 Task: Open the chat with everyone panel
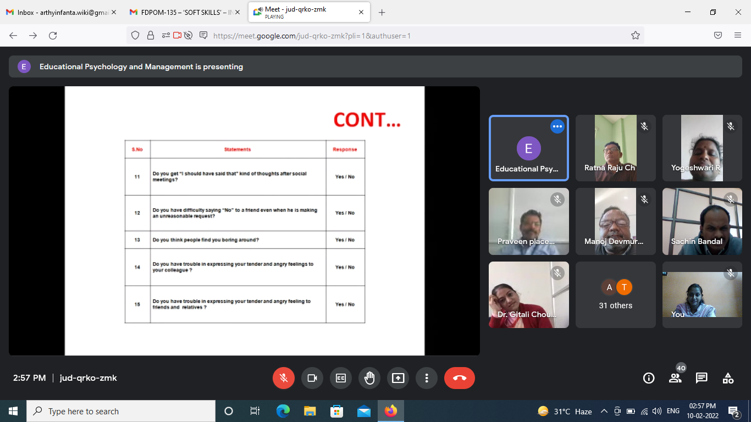tap(702, 378)
